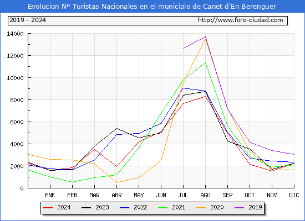
Task: Select the 2022 legend label
Action: point(140,207)
